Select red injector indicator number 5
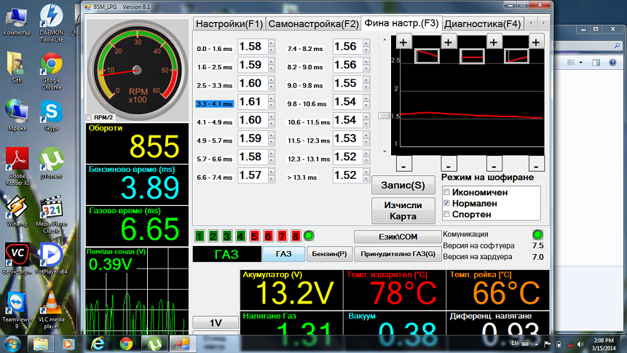Screen dimensions: 627x353 click(x=255, y=236)
